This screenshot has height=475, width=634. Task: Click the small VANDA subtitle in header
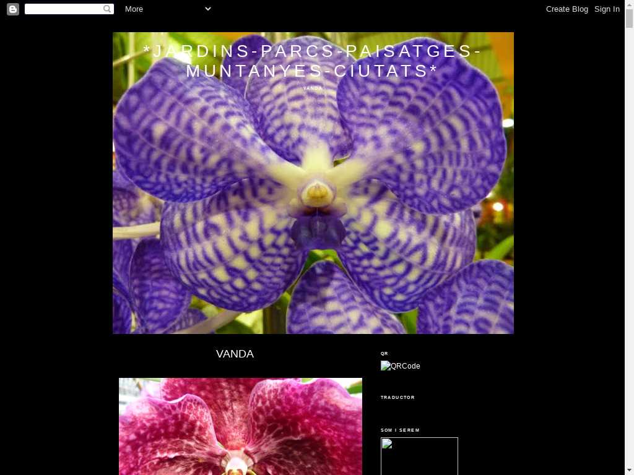point(313,88)
